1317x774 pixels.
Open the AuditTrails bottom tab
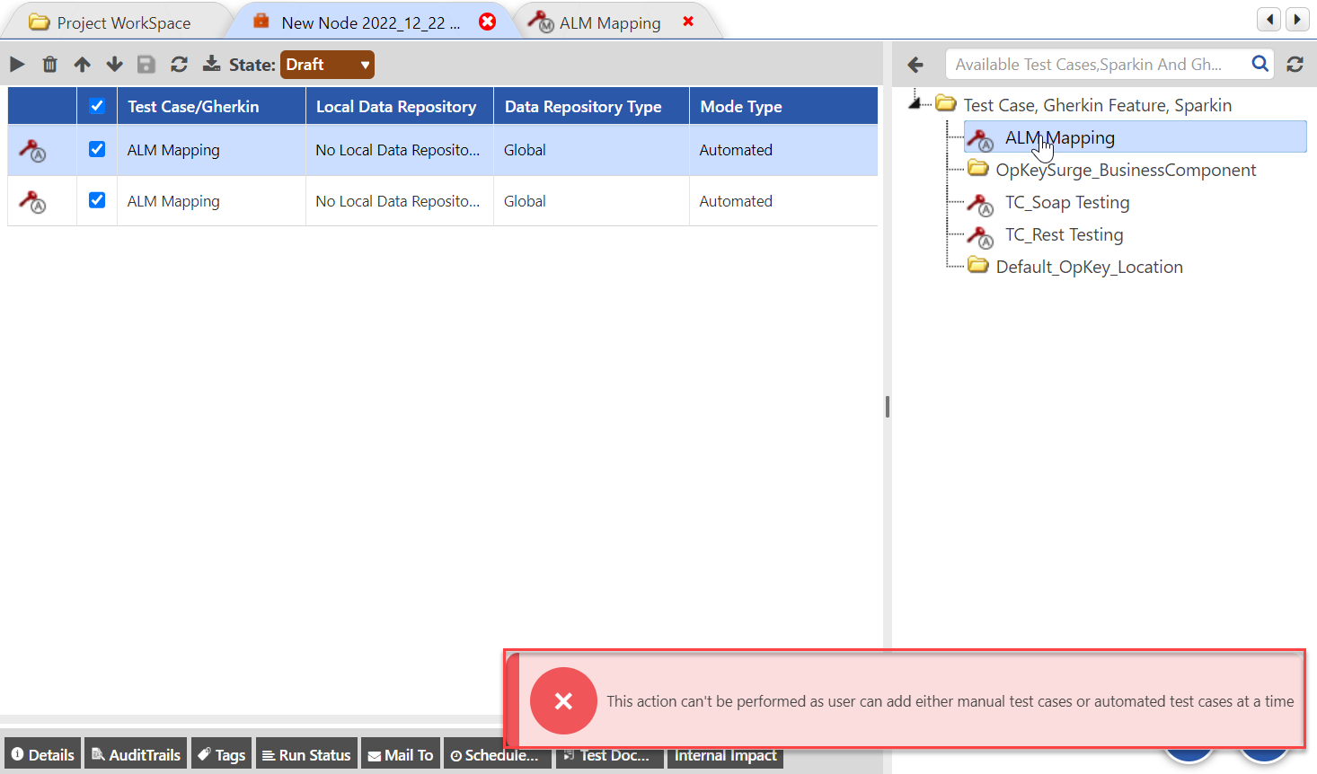tap(136, 754)
